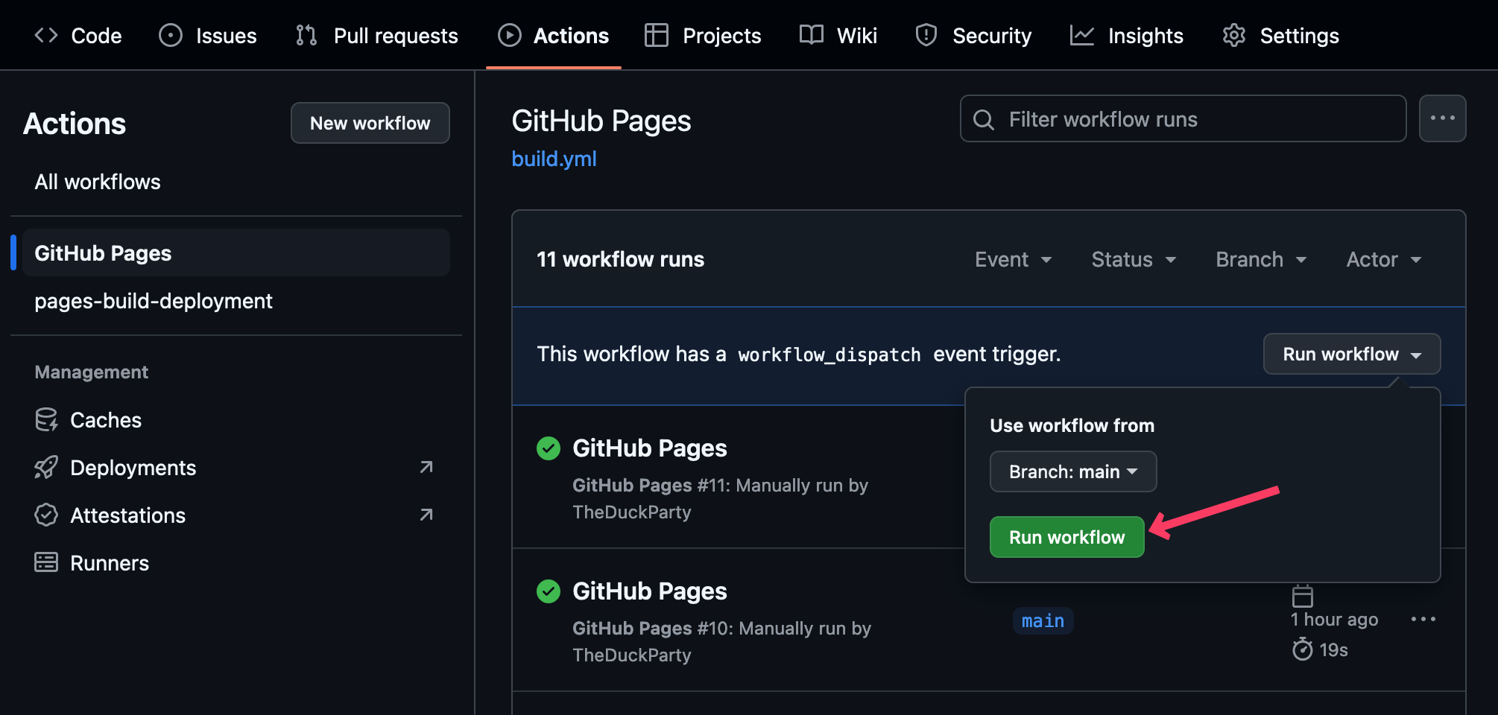This screenshot has height=715, width=1498.
Task: Focus the Filter workflow runs field
Action: [x=1183, y=118]
